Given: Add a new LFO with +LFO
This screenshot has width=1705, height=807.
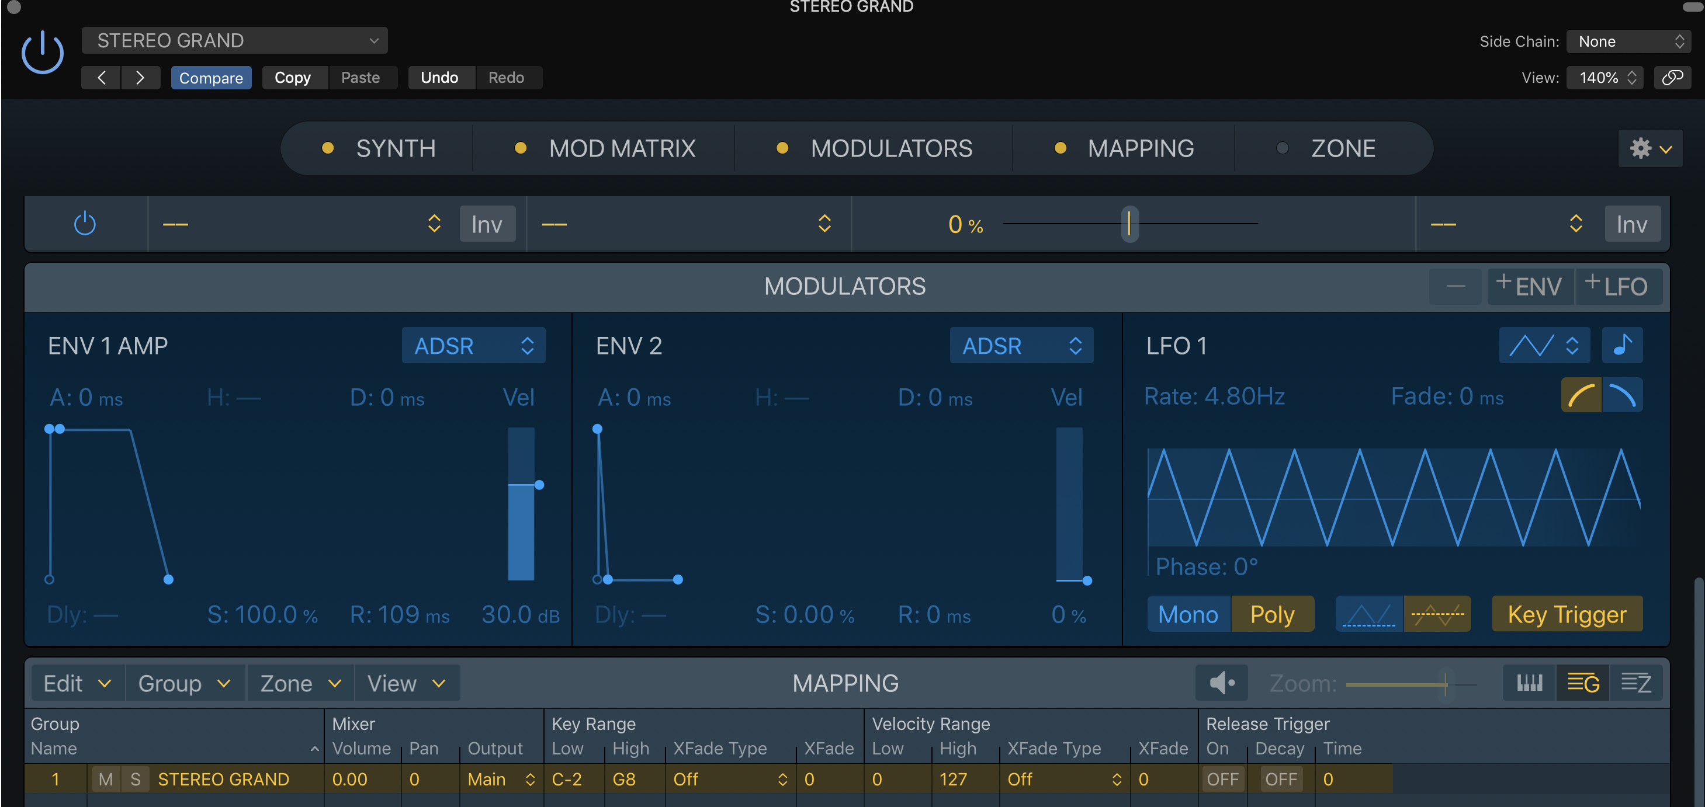Looking at the screenshot, I should click(1619, 286).
